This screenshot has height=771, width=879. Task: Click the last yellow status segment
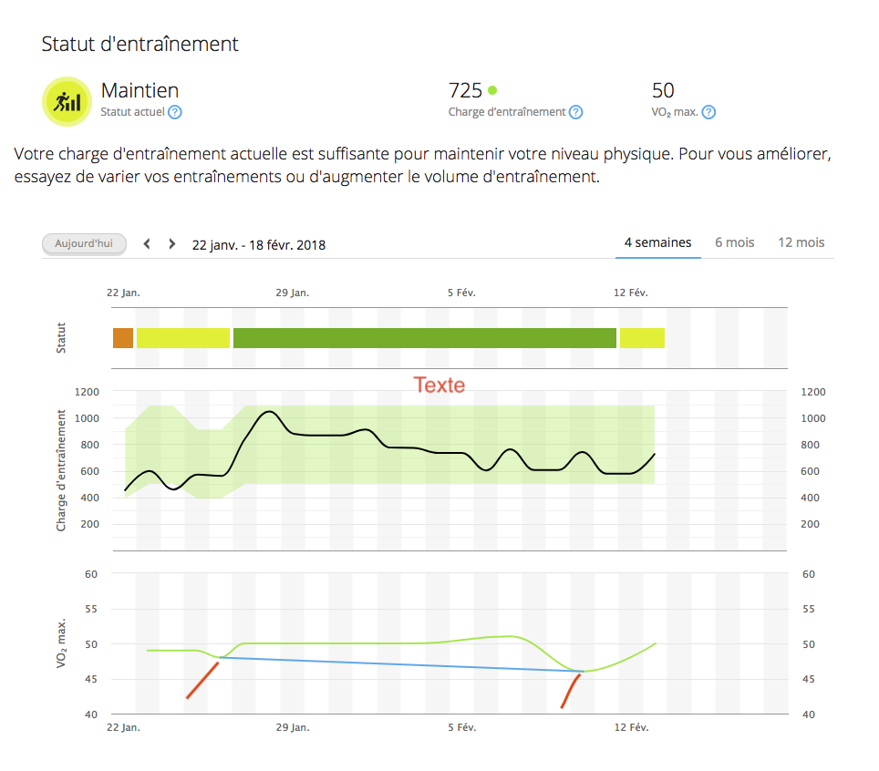point(642,338)
